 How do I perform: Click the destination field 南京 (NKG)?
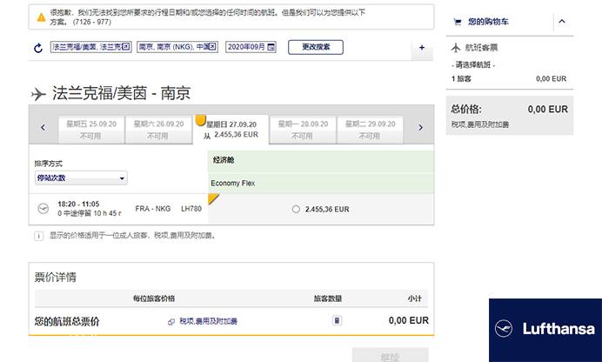(x=177, y=47)
